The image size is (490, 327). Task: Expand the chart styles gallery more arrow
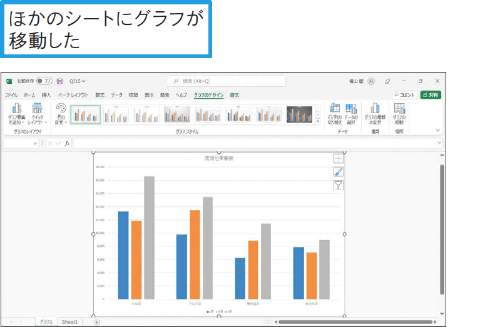click(x=318, y=121)
